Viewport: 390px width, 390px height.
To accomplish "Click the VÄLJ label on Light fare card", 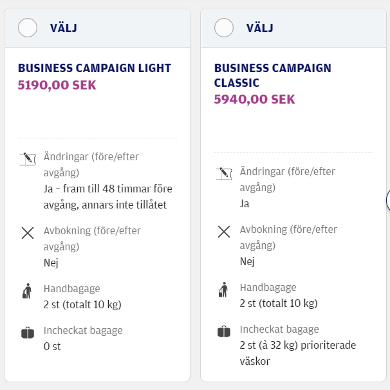I will coord(64,28).
